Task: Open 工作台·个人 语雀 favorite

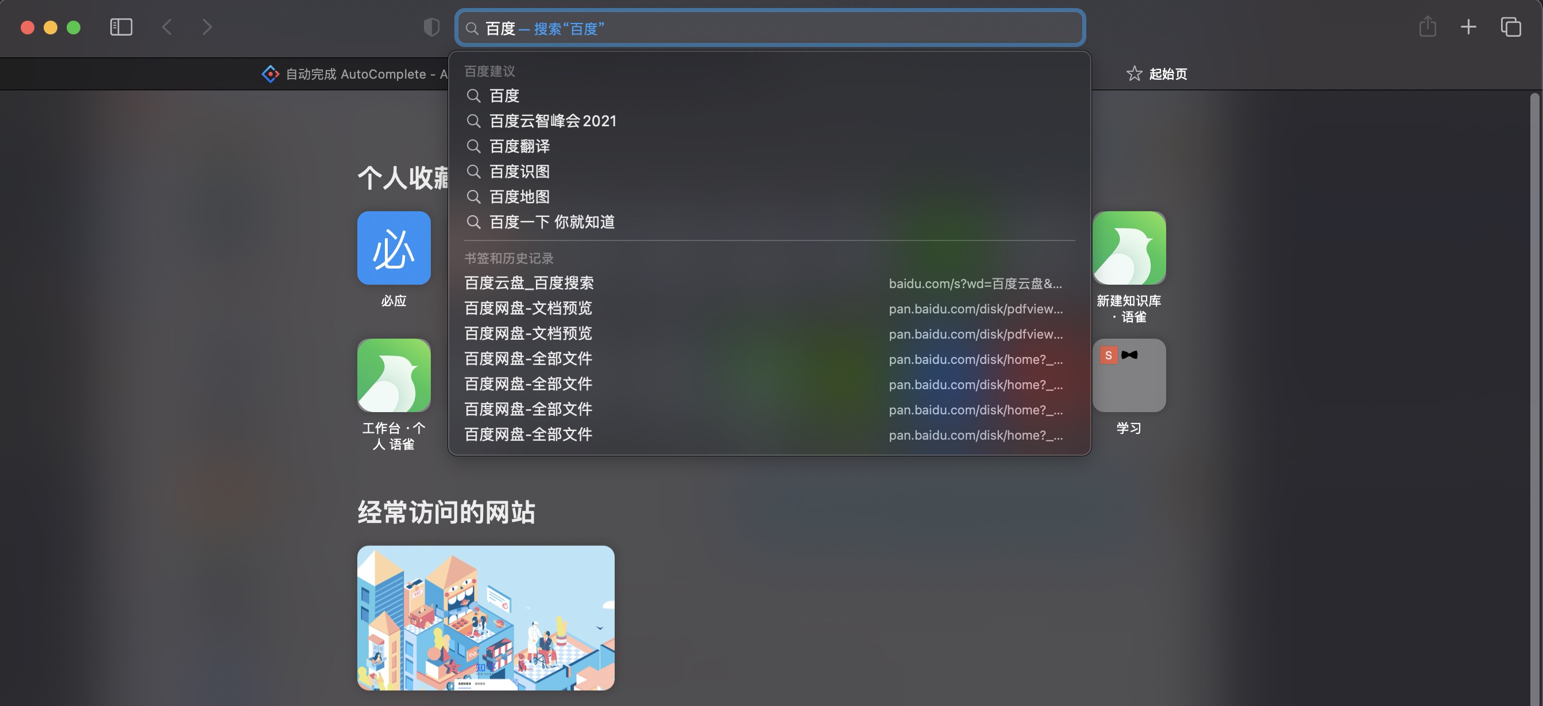Action: [x=394, y=375]
